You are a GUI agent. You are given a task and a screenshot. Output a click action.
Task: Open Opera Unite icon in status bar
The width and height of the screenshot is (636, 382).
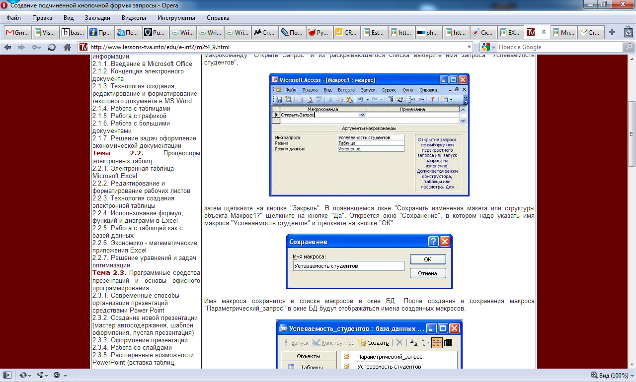pyautogui.click(x=40, y=375)
